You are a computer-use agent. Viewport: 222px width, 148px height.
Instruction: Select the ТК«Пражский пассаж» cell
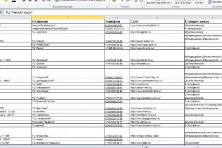[68, 101]
